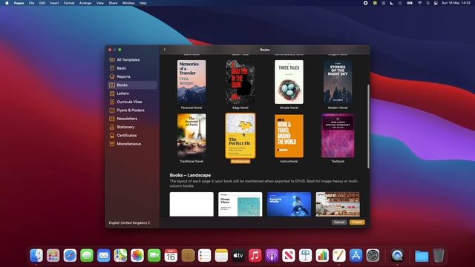475x267 pixels.
Task: Choose the Personal Novel template
Action: [191, 82]
